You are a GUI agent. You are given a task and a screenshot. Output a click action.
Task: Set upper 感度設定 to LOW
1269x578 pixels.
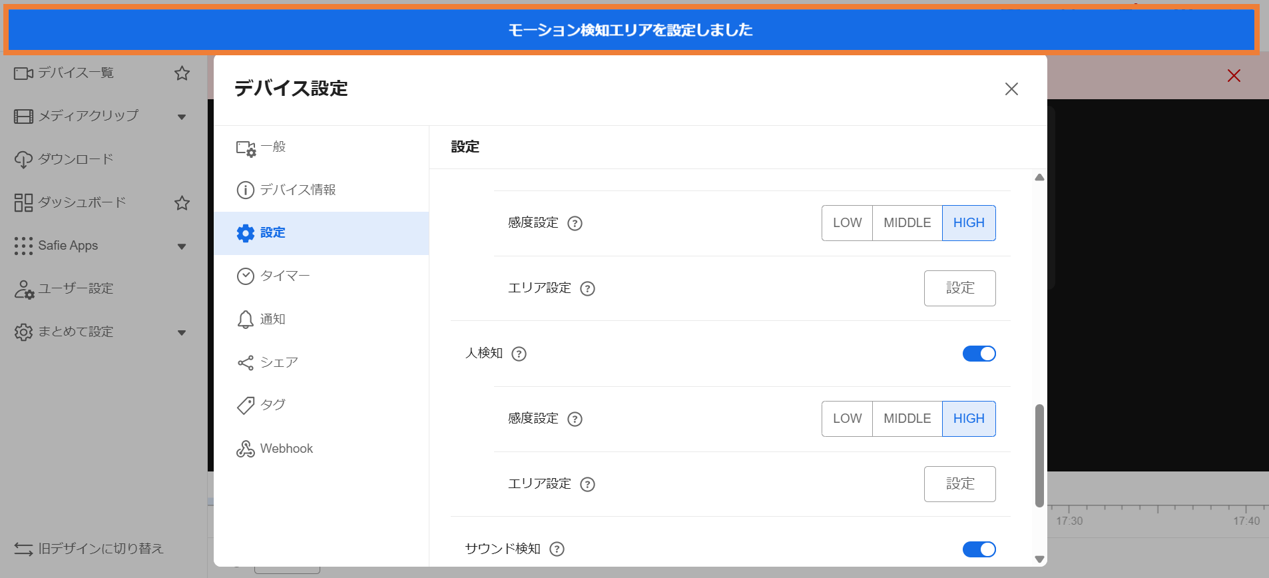847,223
